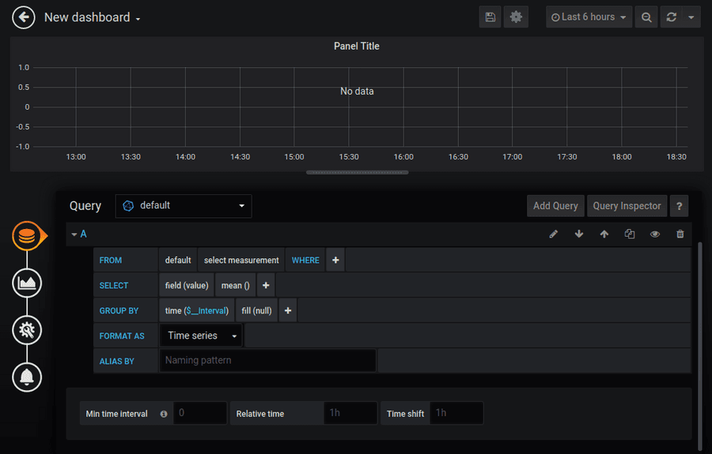Click the 15:30 x-axis label
Screen dimensions: 712x454
click(349, 157)
